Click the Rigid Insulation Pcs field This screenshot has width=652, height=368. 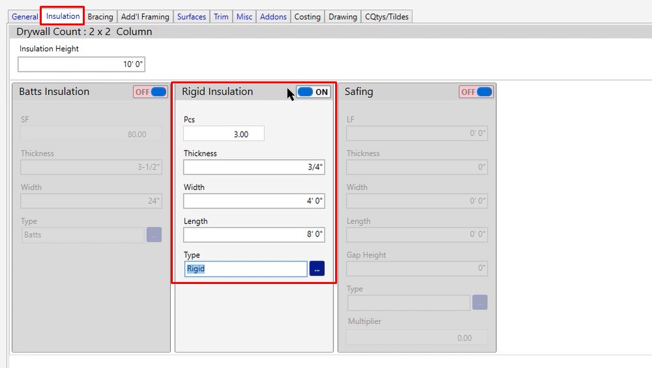(224, 134)
